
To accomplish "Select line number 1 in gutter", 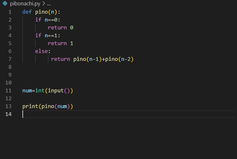I will (10, 12).
